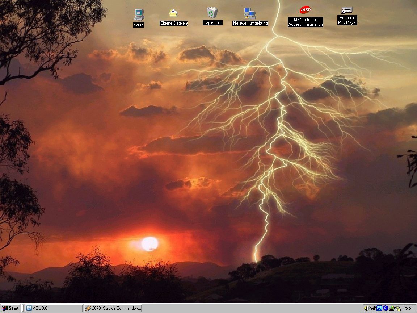Select the Papierkorb recycle bin icon
Viewport: 417px width, 313px height.
point(212,13)
